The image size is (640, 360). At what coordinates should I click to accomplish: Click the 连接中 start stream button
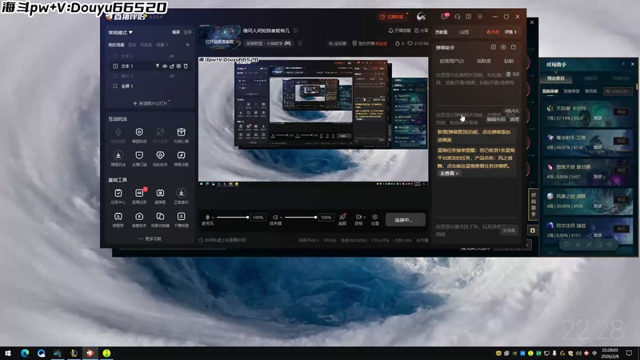tap(406, 219)
